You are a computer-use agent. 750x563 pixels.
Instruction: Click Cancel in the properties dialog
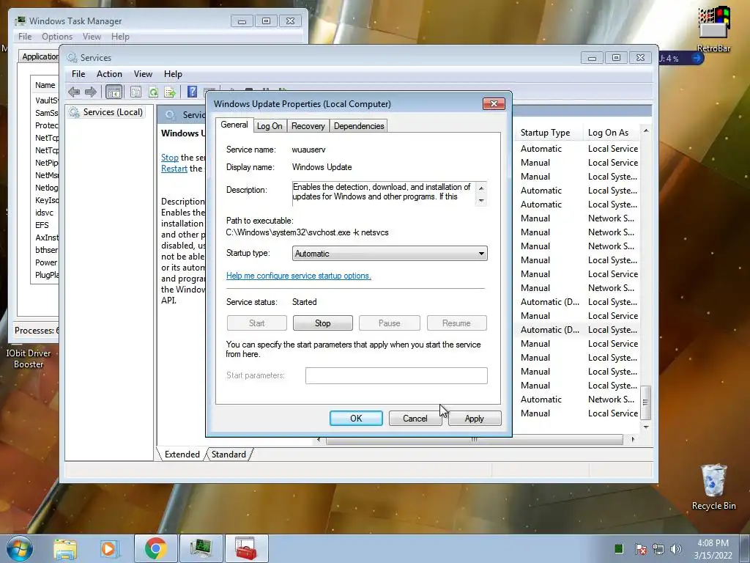[415, 418]
